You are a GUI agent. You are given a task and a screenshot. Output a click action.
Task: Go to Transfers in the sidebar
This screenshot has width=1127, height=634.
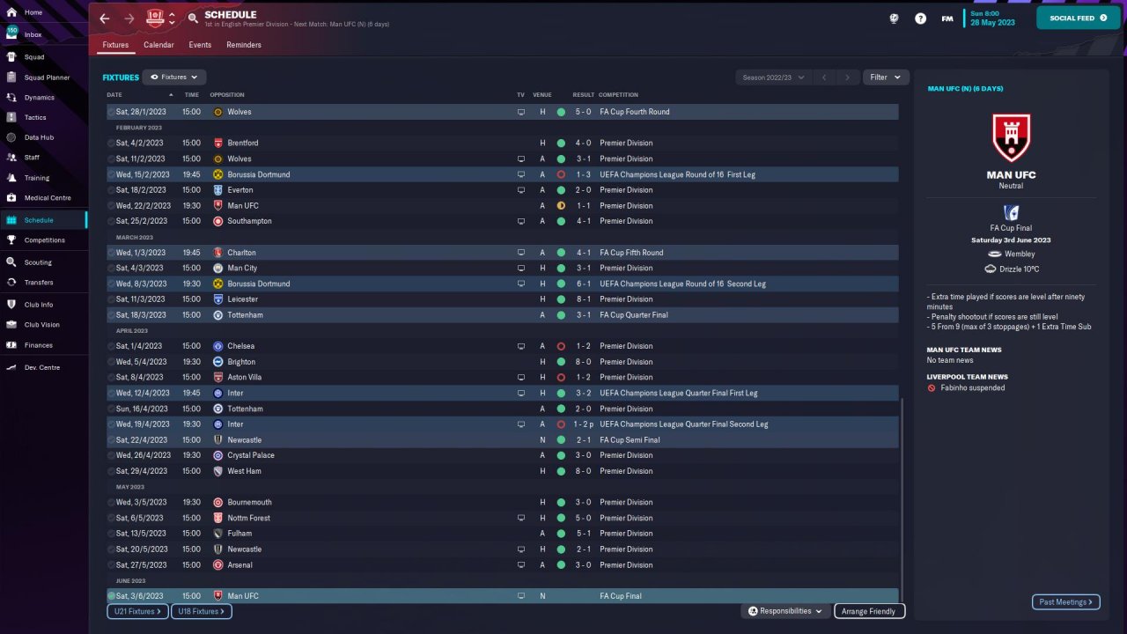(39, 283)
